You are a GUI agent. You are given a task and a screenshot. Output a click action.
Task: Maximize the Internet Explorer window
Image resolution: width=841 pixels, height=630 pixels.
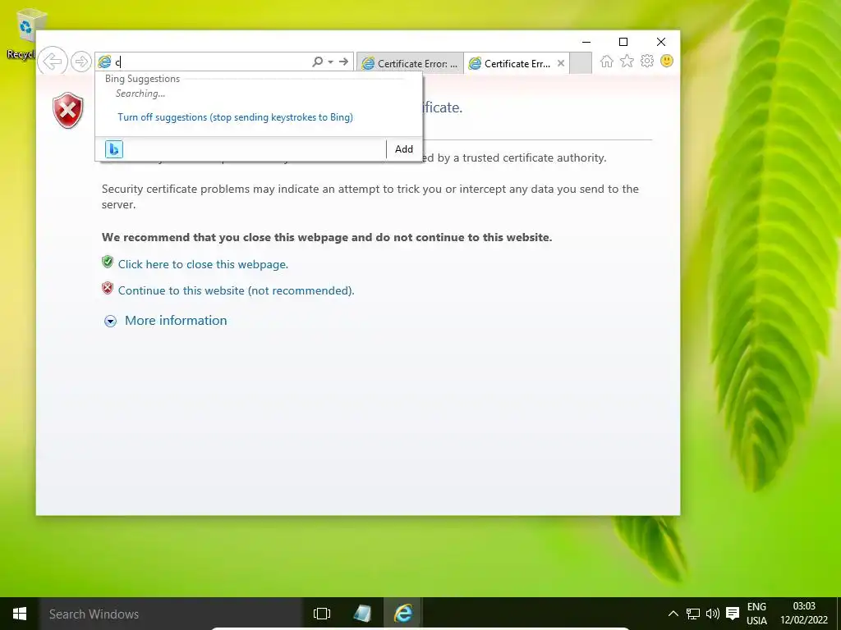pos(623,42)
